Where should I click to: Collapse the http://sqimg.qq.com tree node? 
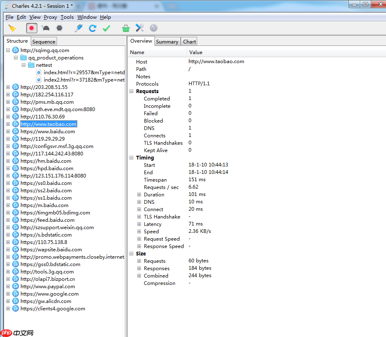[8, 50]
